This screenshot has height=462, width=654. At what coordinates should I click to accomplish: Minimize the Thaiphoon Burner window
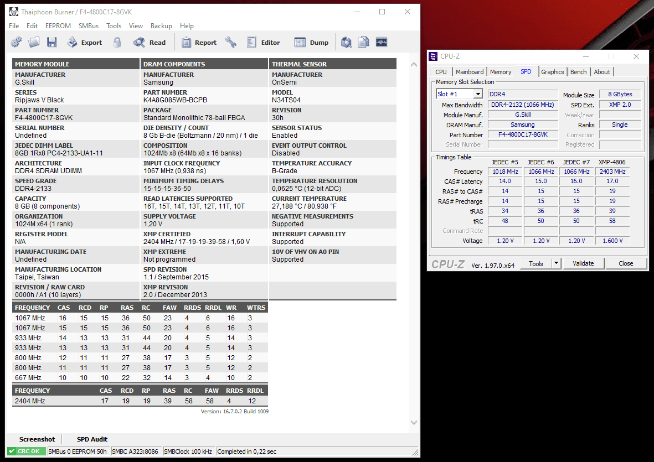pos(357,12)
